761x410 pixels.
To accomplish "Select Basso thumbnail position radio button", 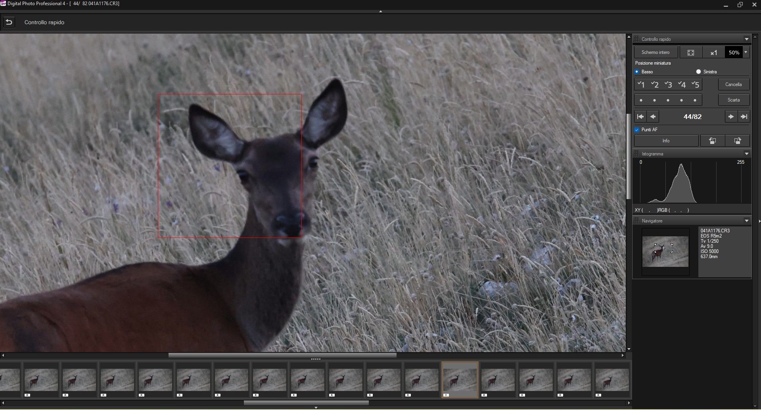I will point(637,72).
